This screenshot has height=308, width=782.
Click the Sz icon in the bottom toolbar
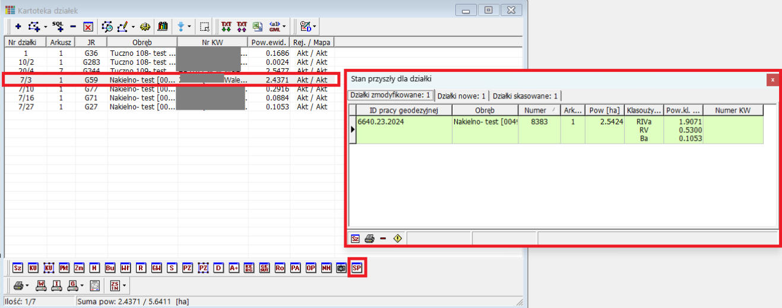(17, 268)
